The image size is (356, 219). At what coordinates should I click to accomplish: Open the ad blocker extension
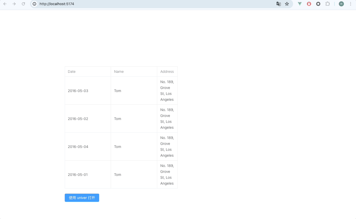point(309,4)
